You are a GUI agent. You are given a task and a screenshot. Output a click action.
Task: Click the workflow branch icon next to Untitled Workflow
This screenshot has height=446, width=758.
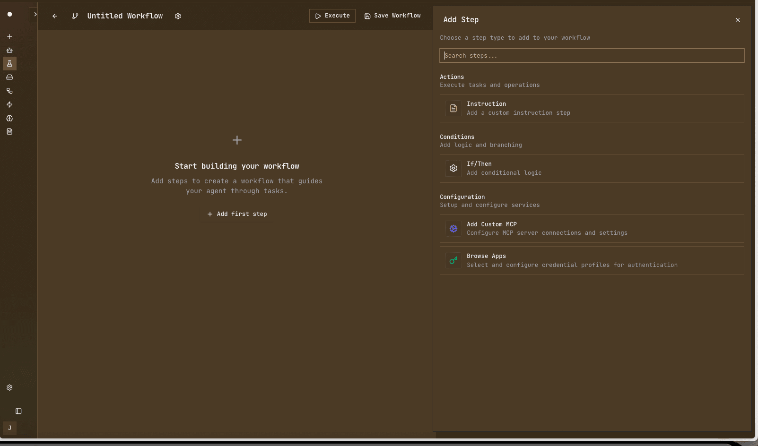(75, 16)
